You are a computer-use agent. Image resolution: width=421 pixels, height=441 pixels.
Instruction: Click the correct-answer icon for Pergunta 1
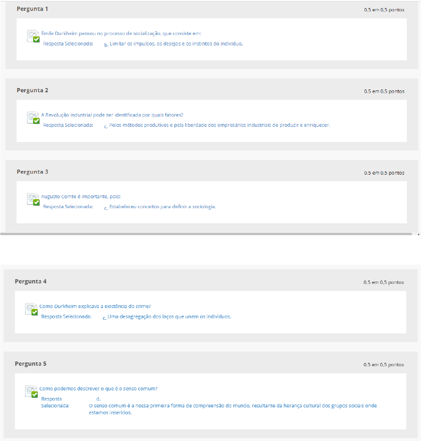(x=33, y=36)
